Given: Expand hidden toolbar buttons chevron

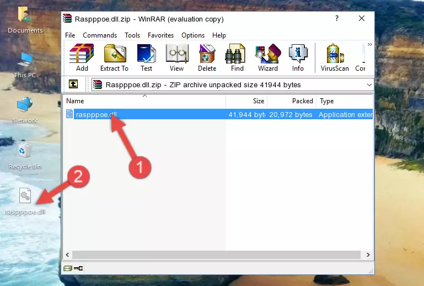Looking at the screenshot, I should coord(369,44).
